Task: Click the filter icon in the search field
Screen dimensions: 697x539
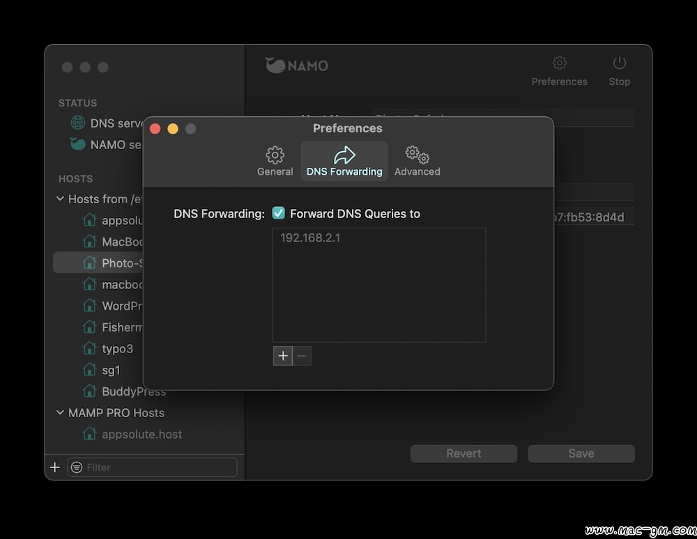Action: coord(77,467)
